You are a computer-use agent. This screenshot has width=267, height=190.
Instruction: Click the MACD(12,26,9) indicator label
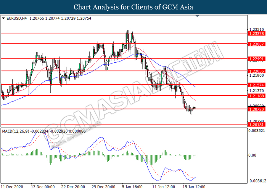[16, 131]
